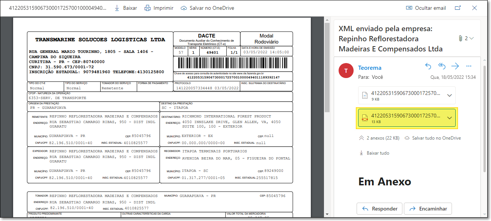Click the Em Anexo message body text
Image resolution: width=491 pixels, height=221 pixels.
pyautogui.click(x=385, y=182)
